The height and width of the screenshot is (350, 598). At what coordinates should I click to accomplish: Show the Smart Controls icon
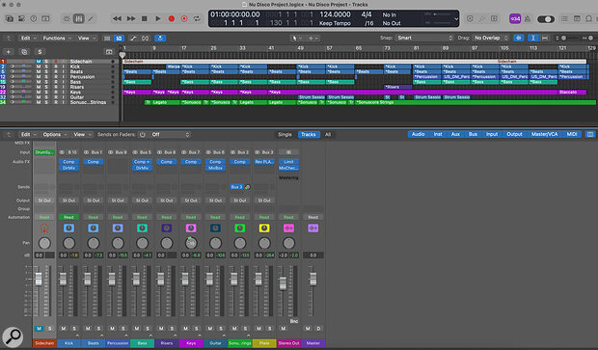click(x=67, y=18)
